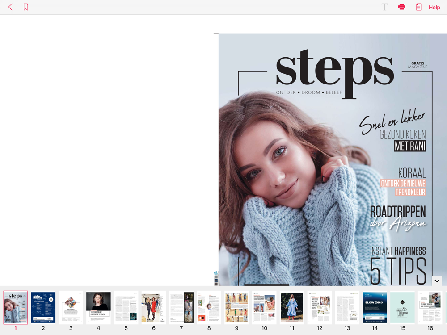This screenshot has height=335, width=447.
Task: Open page 14 SLOW thumbnail
Action: 375,307
